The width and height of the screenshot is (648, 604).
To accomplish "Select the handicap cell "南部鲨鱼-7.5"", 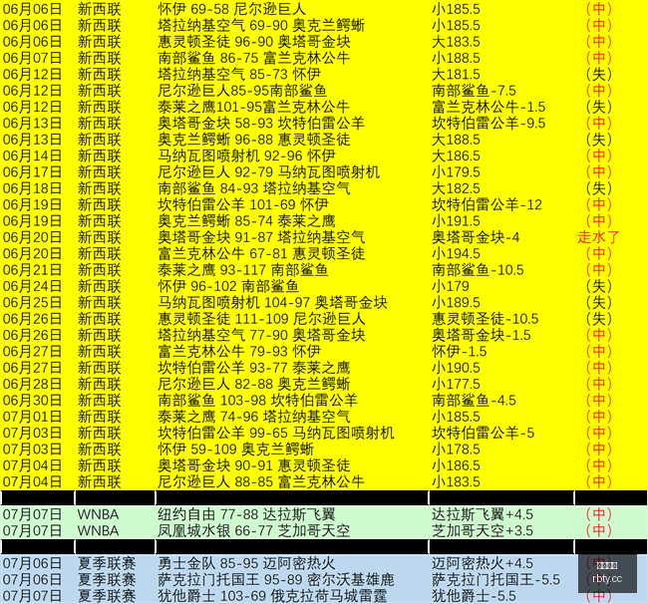I will [x=474, y=91].
